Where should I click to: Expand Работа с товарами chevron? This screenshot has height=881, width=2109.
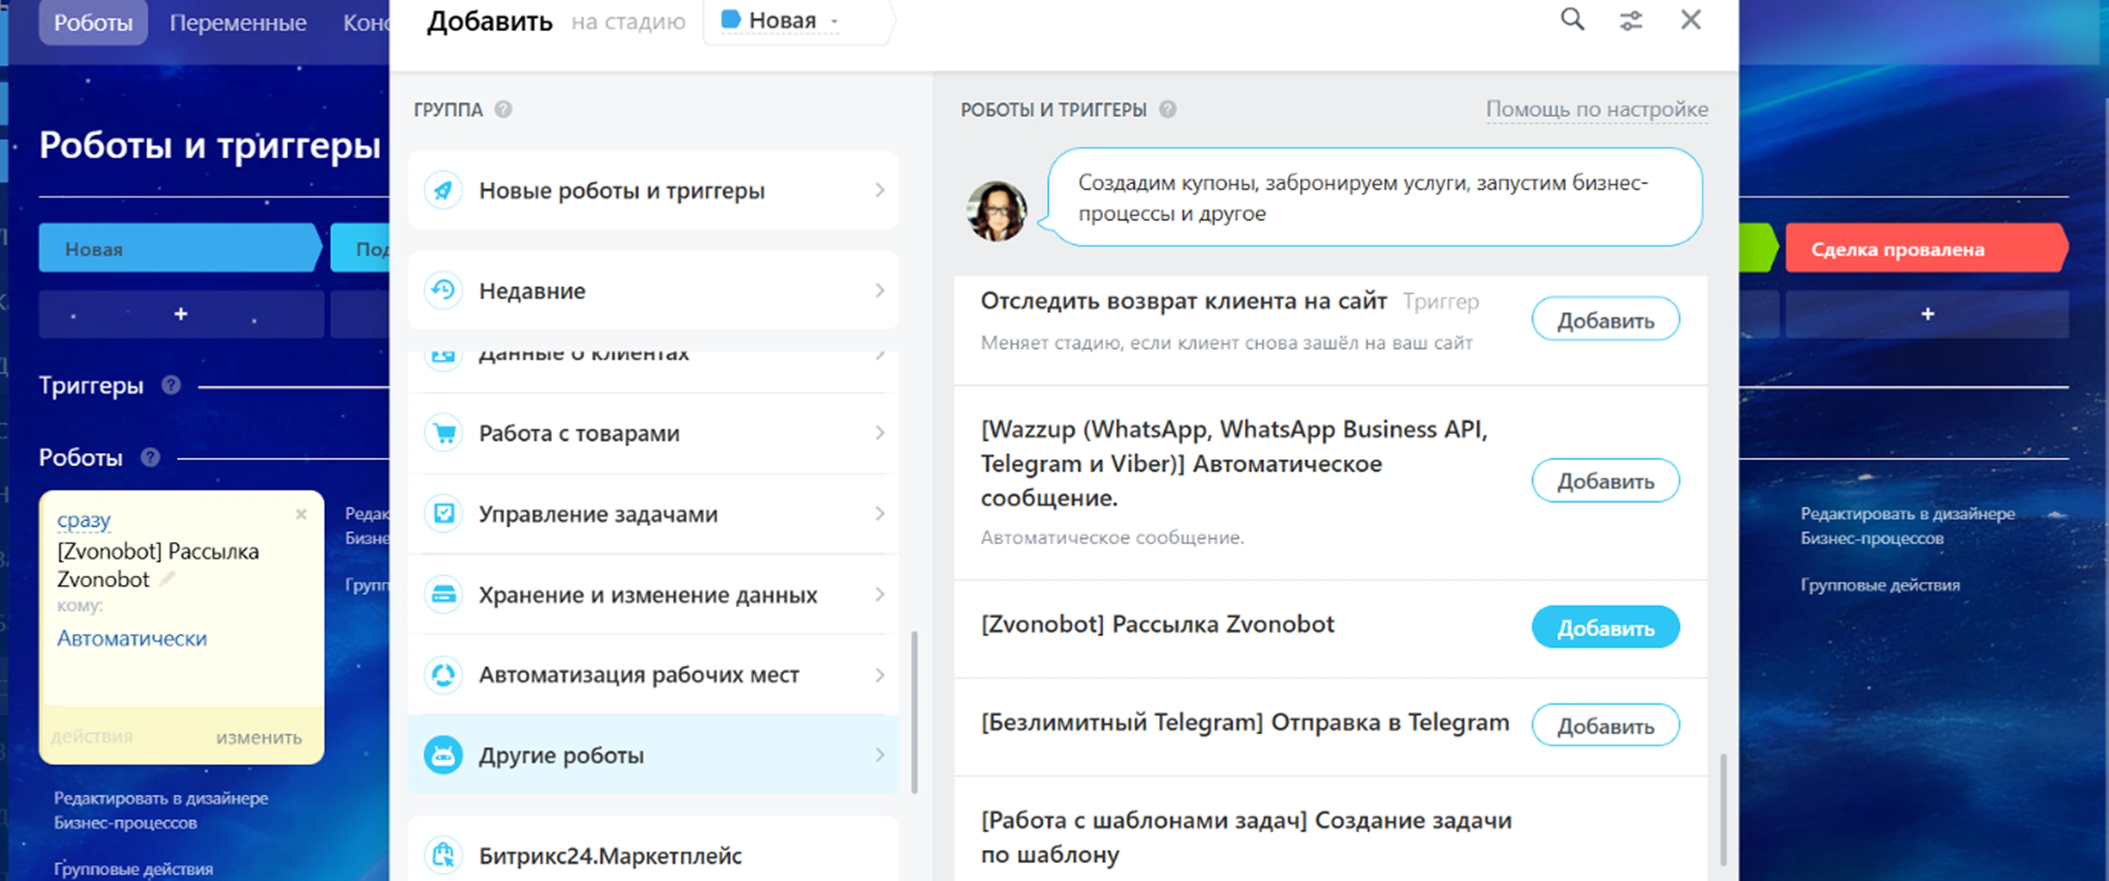(x=879, y=432)
